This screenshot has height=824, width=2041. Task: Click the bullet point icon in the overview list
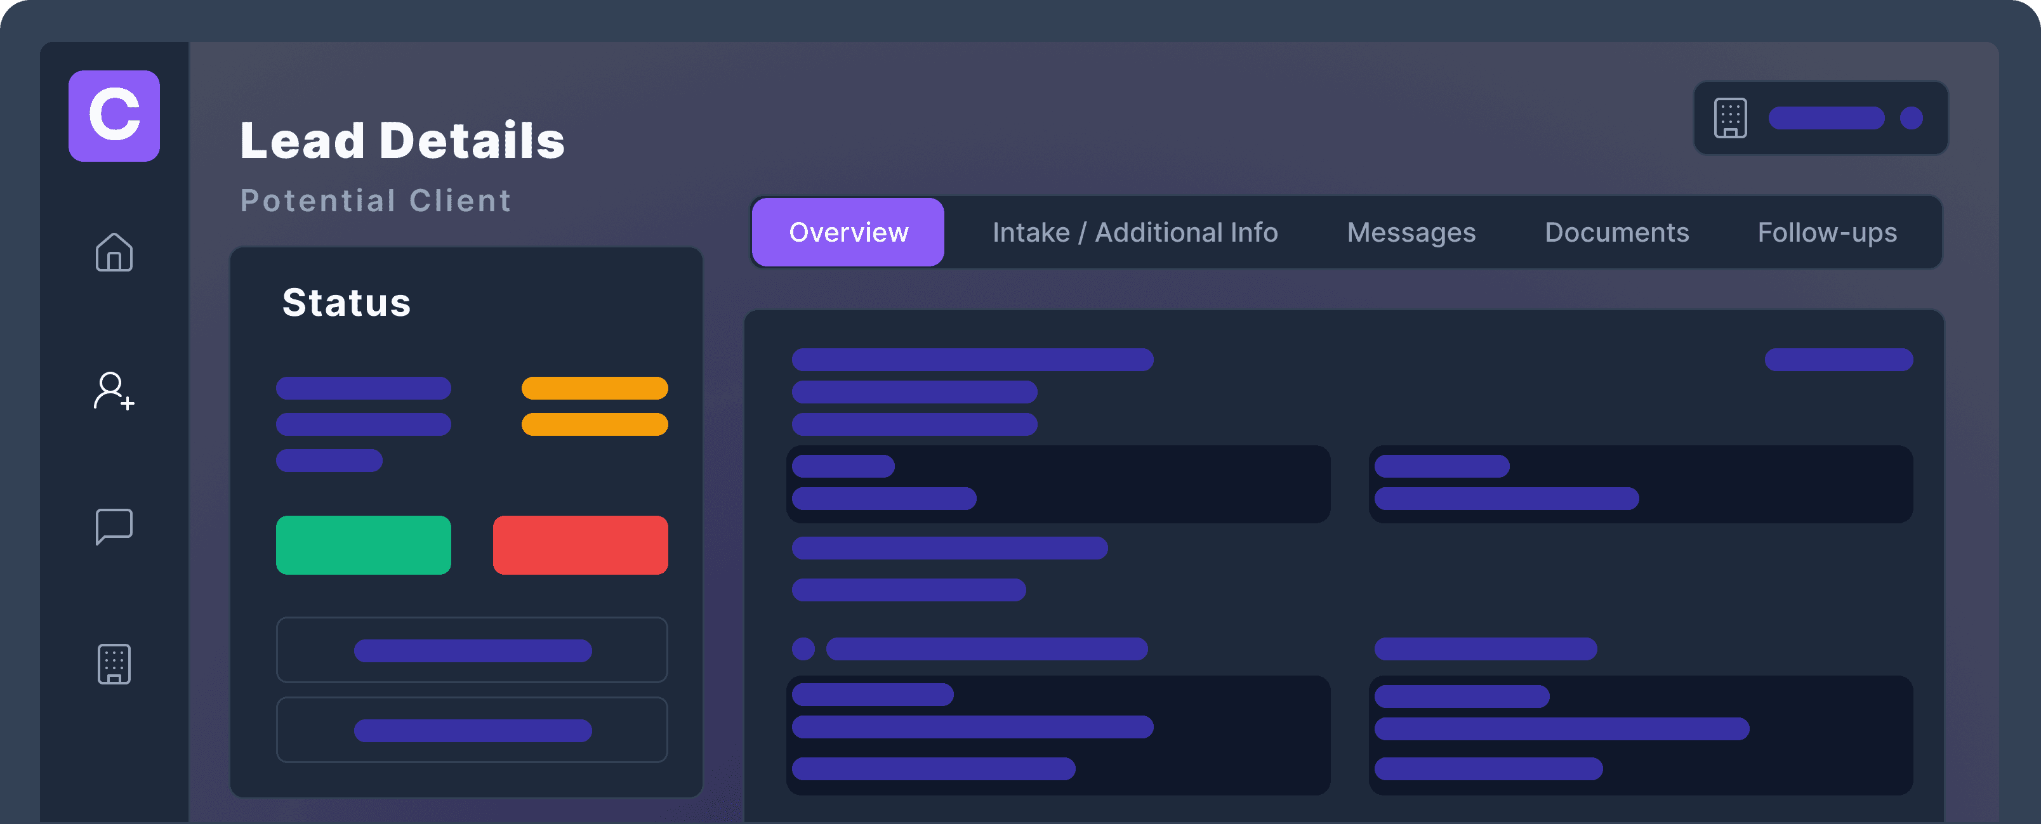point(803,649)
